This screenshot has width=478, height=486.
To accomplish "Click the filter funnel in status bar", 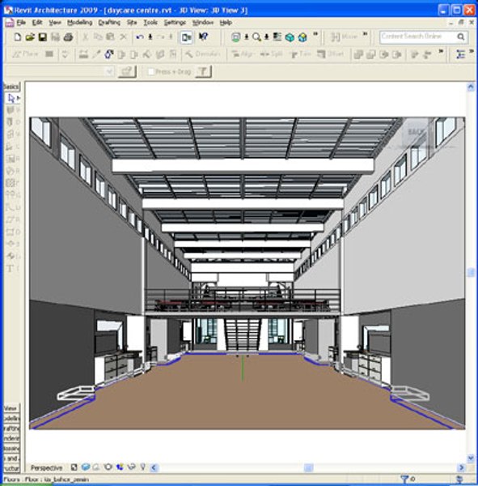I will 404,480.
